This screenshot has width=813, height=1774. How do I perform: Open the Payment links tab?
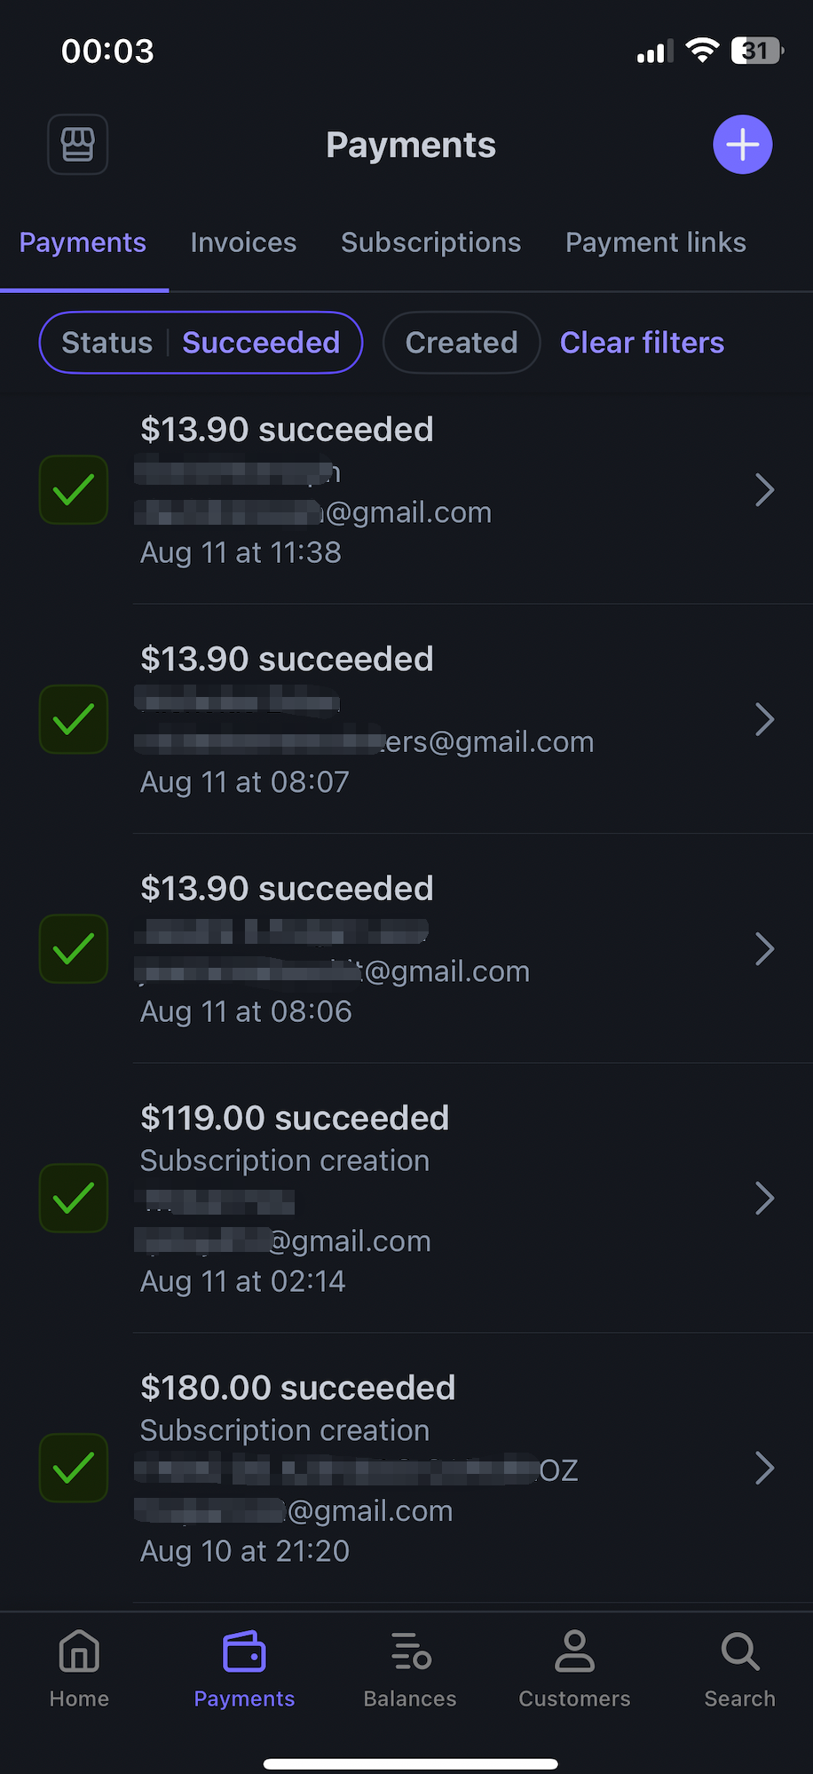point(655,242)
